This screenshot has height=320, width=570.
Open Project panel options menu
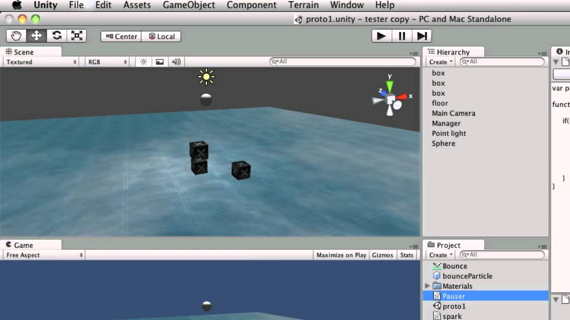542,247
